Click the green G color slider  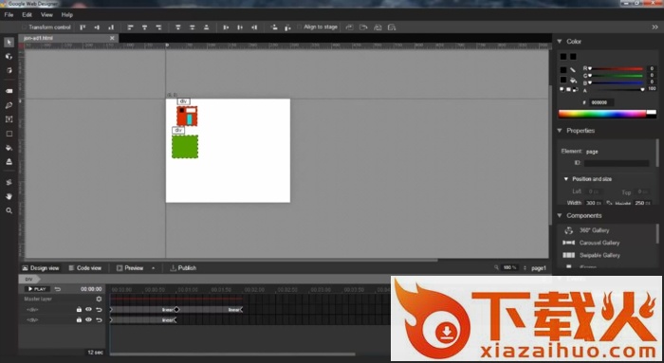(617, 76)
